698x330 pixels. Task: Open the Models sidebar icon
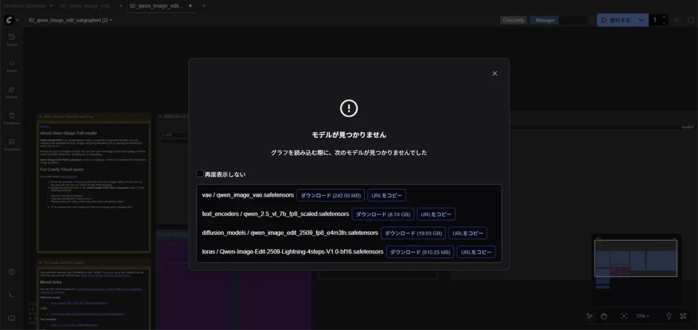click(11, 92)
